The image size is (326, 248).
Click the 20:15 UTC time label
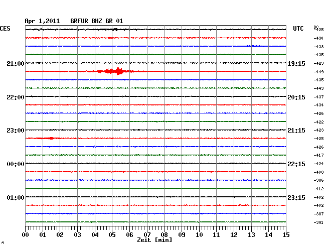[296, 97]
